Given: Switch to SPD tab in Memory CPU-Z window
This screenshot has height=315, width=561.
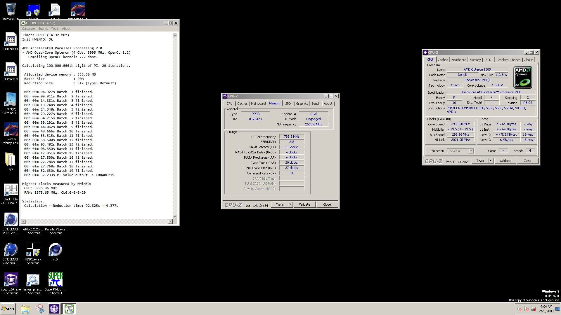Looking at the screenshot, I should [288, 104].
